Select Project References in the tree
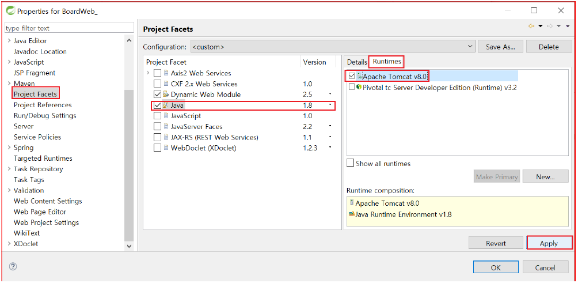This screenshot has width=578, height=283. [43, 105]
